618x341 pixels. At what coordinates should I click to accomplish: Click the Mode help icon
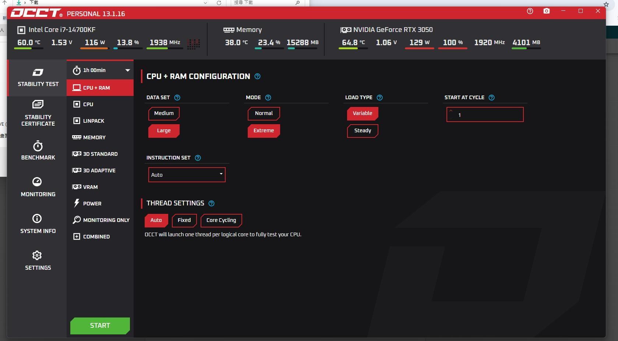pos(268,97)
